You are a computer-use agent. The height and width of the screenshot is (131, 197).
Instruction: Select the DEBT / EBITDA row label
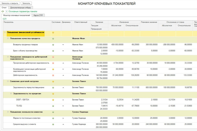tap(23, 100)
